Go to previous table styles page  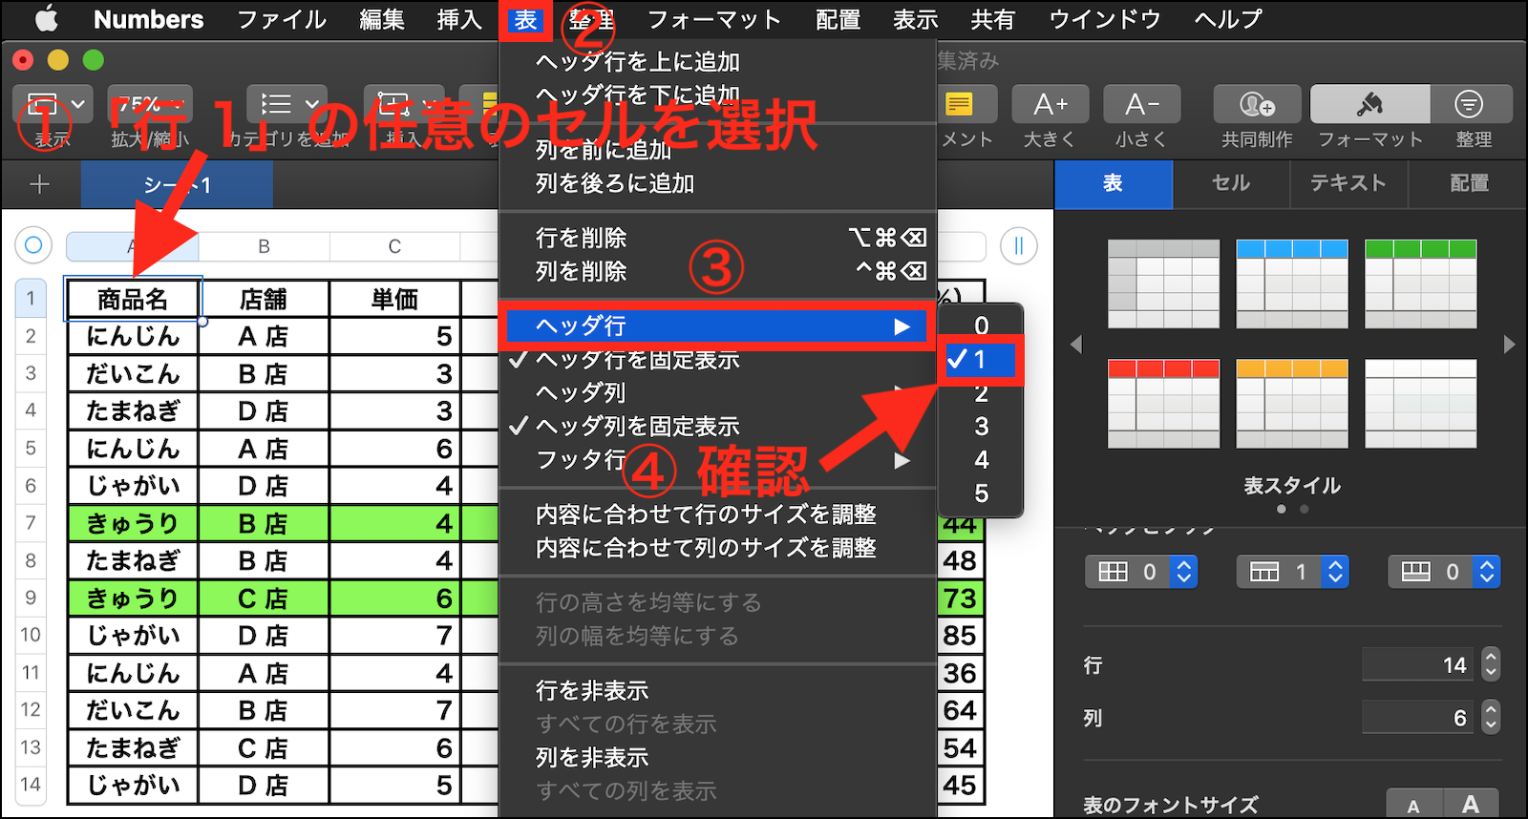[x=1076, y=344]
